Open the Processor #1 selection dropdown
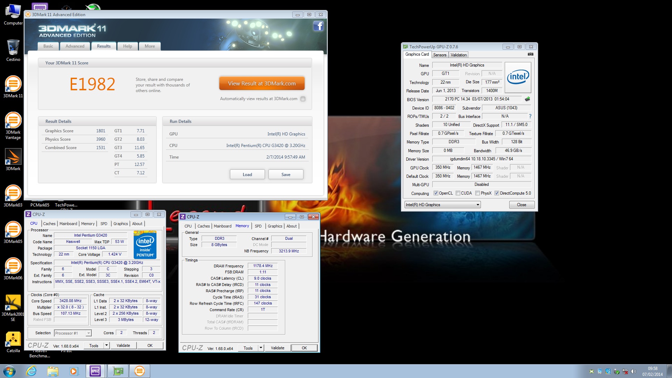Image resolution: width=672 pixels, height=378 pixels. [73, 333]
